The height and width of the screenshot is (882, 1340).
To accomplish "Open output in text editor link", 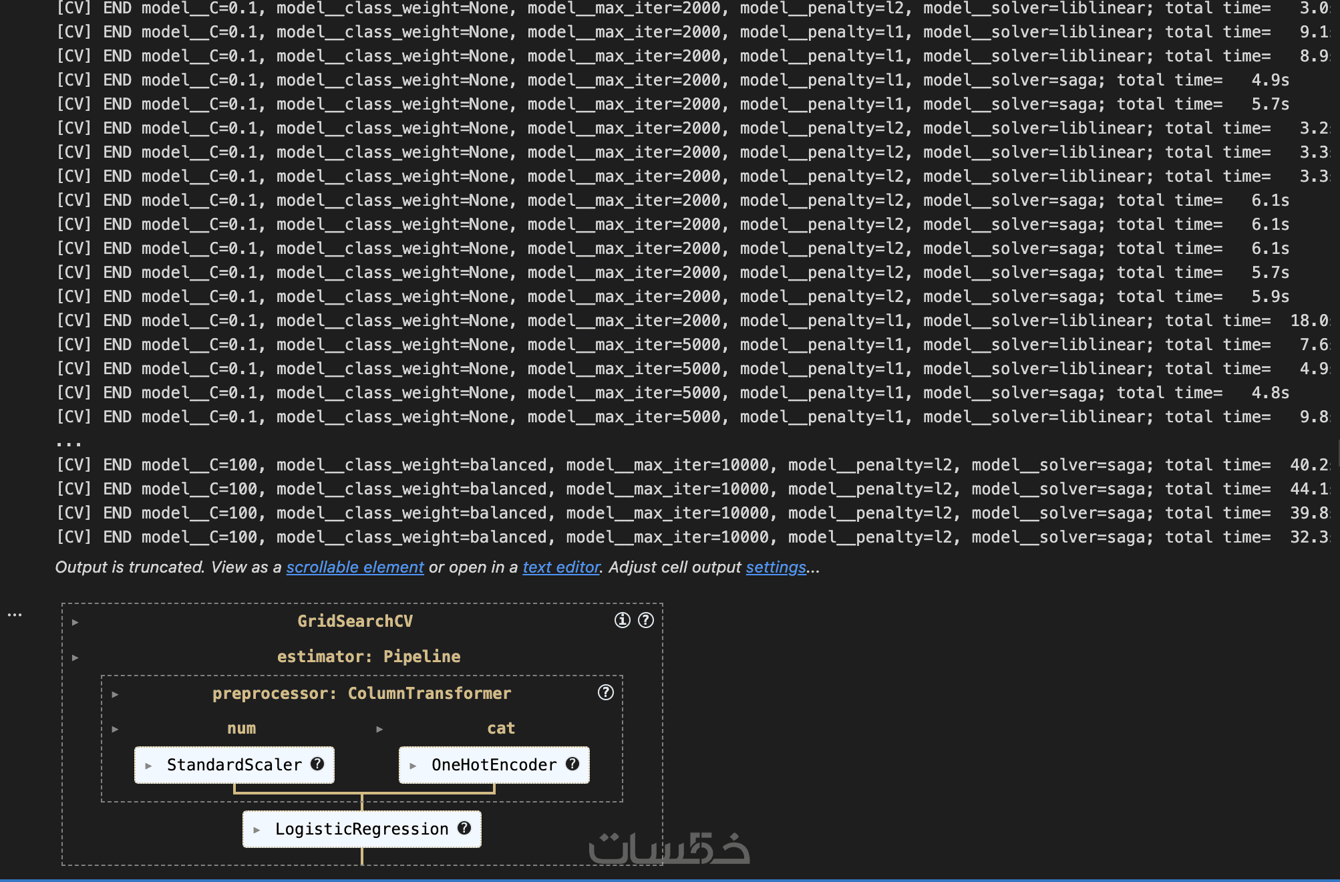I will (x=561, y=567).
